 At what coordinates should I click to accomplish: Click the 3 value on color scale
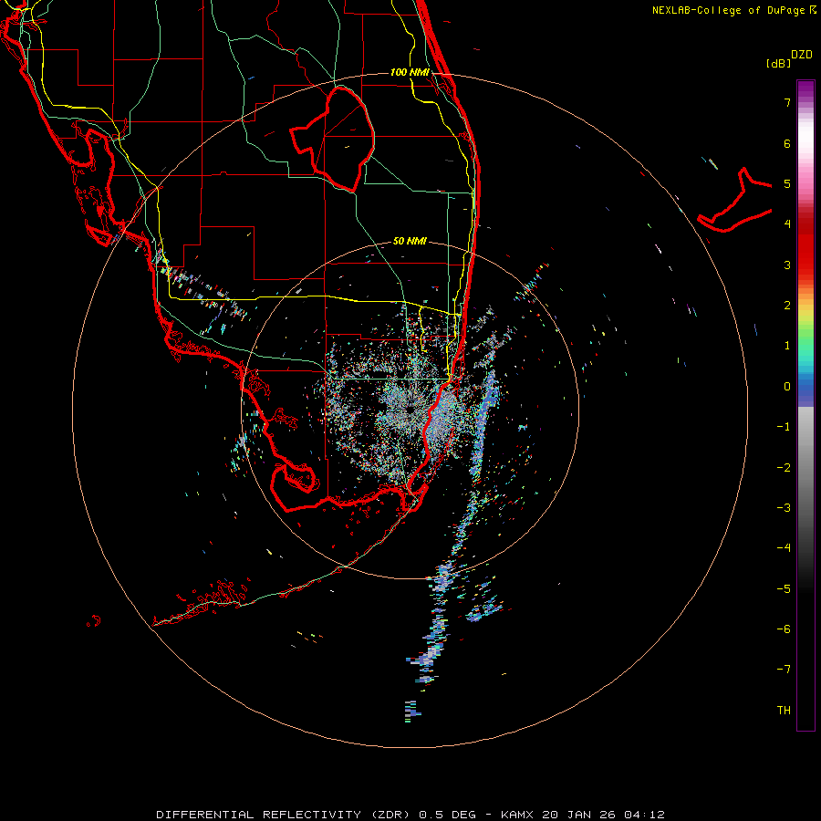[x=787, y=265]
